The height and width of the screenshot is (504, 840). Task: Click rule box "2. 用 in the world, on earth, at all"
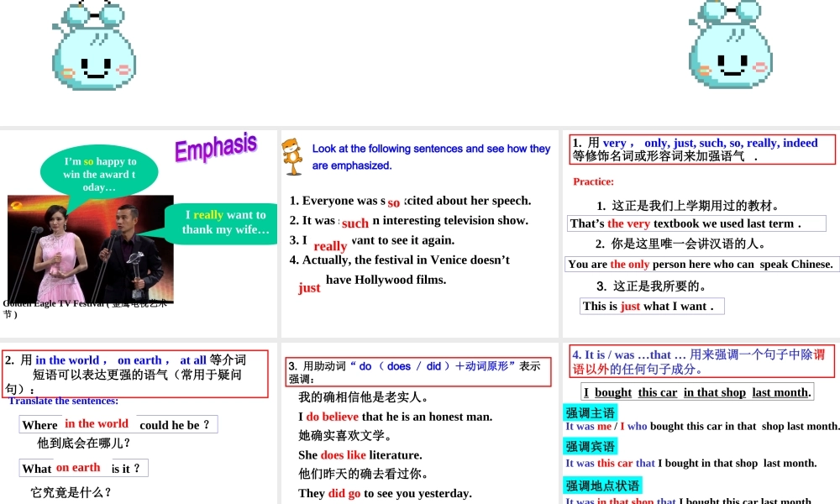tap(135, 374)
